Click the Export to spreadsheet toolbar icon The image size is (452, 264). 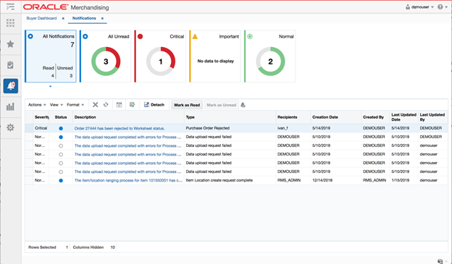pyautogui.click(x=132, y=105)
